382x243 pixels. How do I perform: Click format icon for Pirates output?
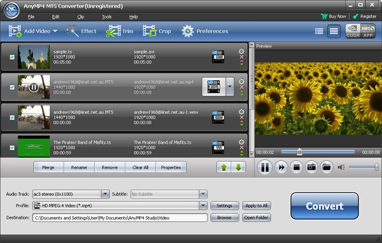(218, 148)
